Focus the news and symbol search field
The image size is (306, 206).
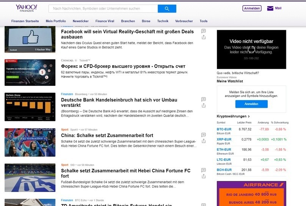pos(103,9)
